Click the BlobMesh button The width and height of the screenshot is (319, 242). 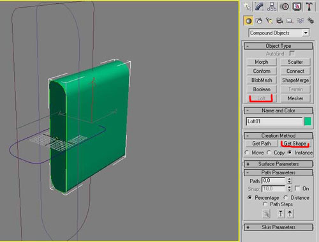[x=262, y=80]
